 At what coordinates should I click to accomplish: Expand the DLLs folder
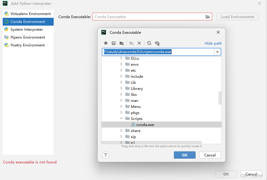point(121,58)
